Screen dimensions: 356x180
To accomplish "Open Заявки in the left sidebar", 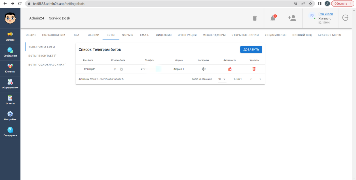I will (10, 36).
